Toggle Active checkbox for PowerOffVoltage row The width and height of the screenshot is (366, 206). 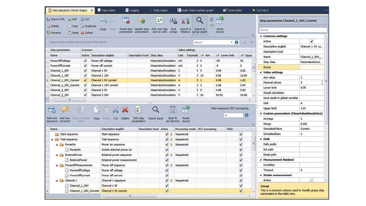pos(85,61)
